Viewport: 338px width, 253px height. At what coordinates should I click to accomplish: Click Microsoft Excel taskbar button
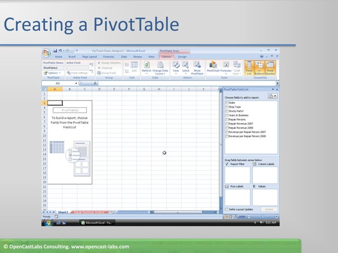click(97, 223)
